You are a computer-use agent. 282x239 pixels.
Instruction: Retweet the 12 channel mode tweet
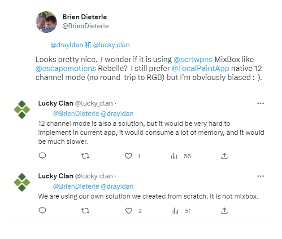click(85, 156)
